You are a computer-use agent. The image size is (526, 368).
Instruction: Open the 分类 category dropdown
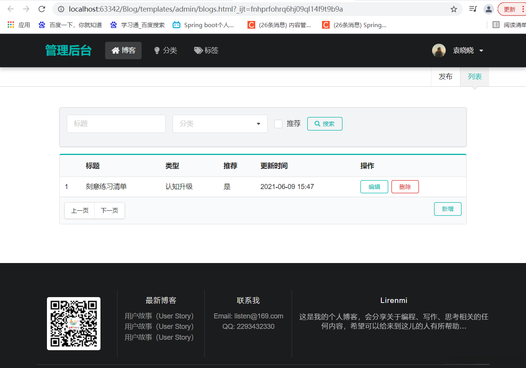(220, 124)
